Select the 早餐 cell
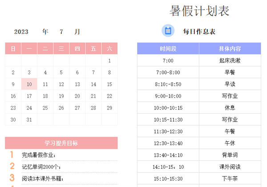Image resolution: width=267 pixels, height=187 pixels. (230, 73)
